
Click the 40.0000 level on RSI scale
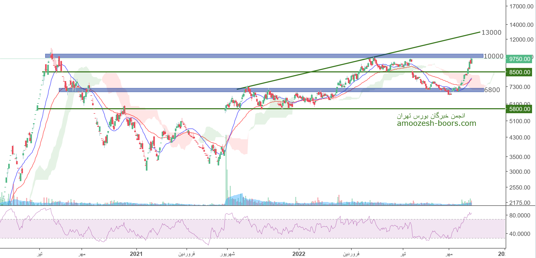520,234
